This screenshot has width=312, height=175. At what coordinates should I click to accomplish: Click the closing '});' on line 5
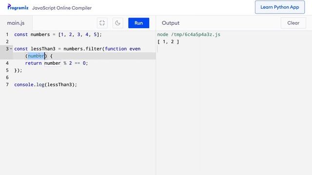click(18, 70)
